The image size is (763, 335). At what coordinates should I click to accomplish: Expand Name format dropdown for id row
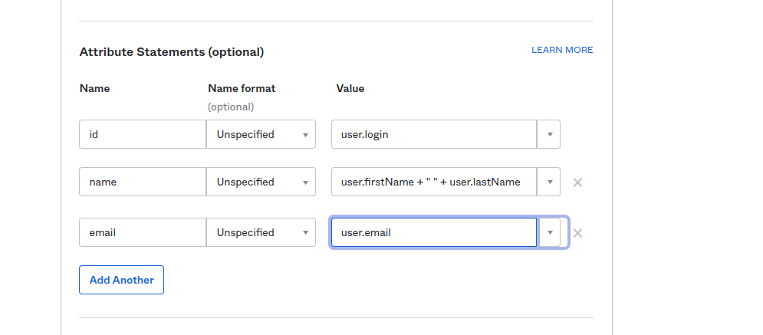[261, 134]
